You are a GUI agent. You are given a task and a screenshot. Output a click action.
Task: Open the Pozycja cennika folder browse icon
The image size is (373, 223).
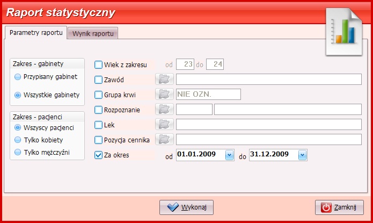164,140
